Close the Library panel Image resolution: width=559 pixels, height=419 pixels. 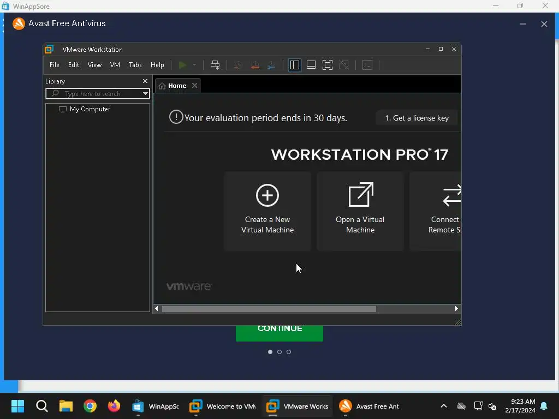pos(145,81)
